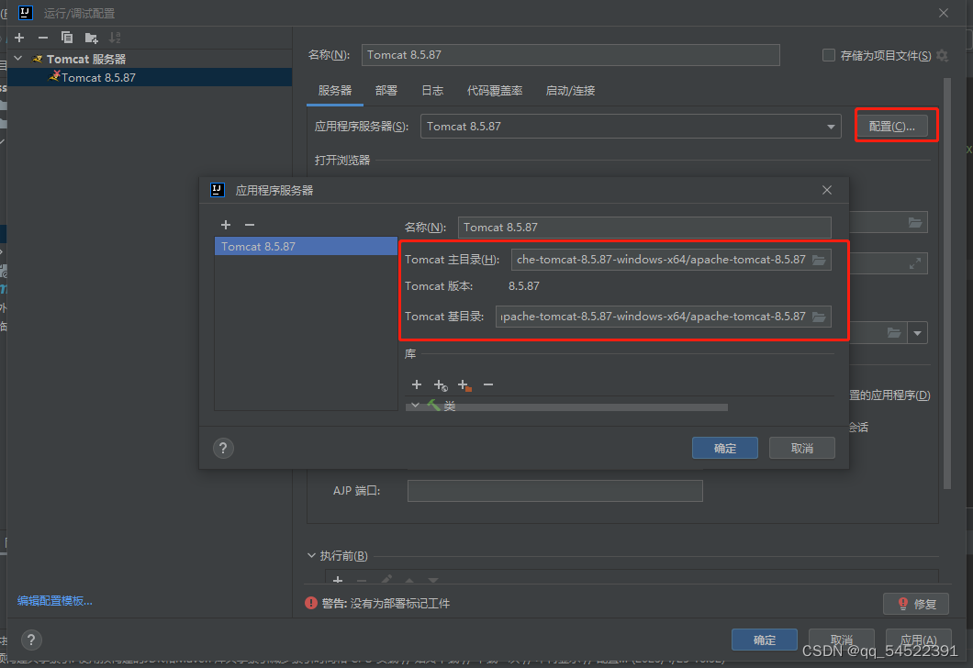The image size is (973, 668).
Task: Add a before-launch task with plus icon
Action: (x=338, y=580)
